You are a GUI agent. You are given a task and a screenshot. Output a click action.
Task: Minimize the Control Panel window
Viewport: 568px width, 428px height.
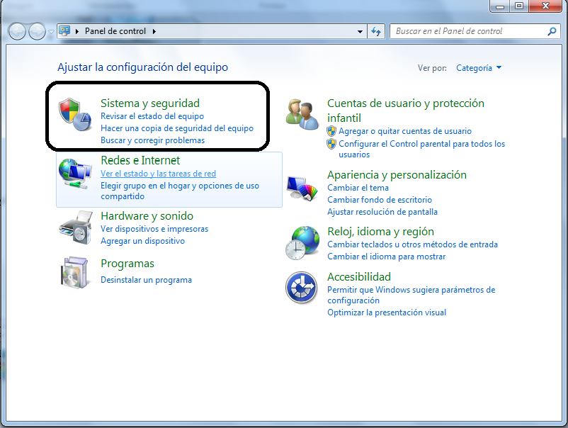[x=500, y=6]
